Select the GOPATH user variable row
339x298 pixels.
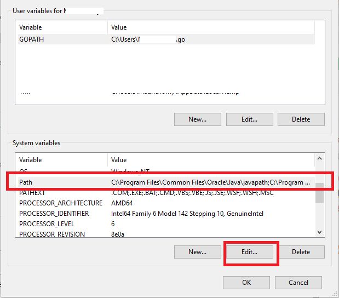166,39
